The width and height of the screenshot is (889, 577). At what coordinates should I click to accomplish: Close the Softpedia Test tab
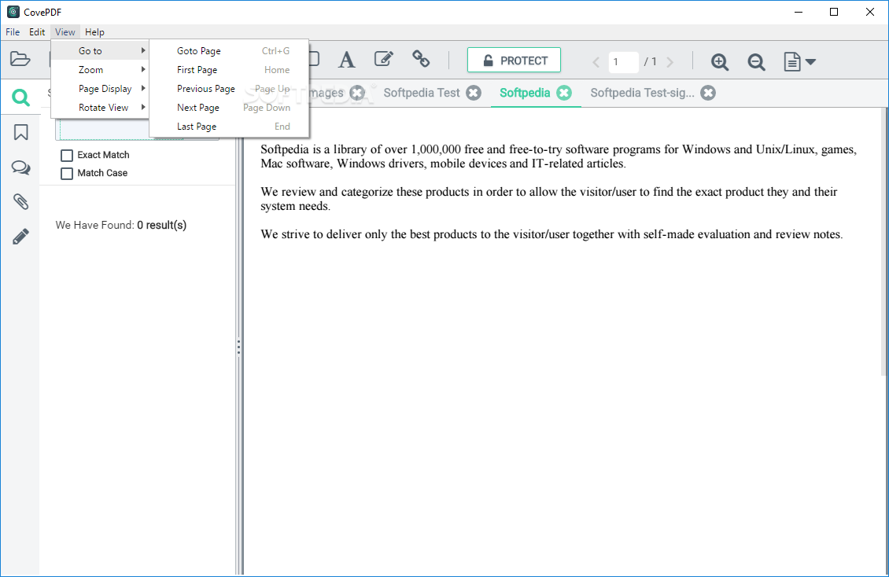(x=474, y=93)
